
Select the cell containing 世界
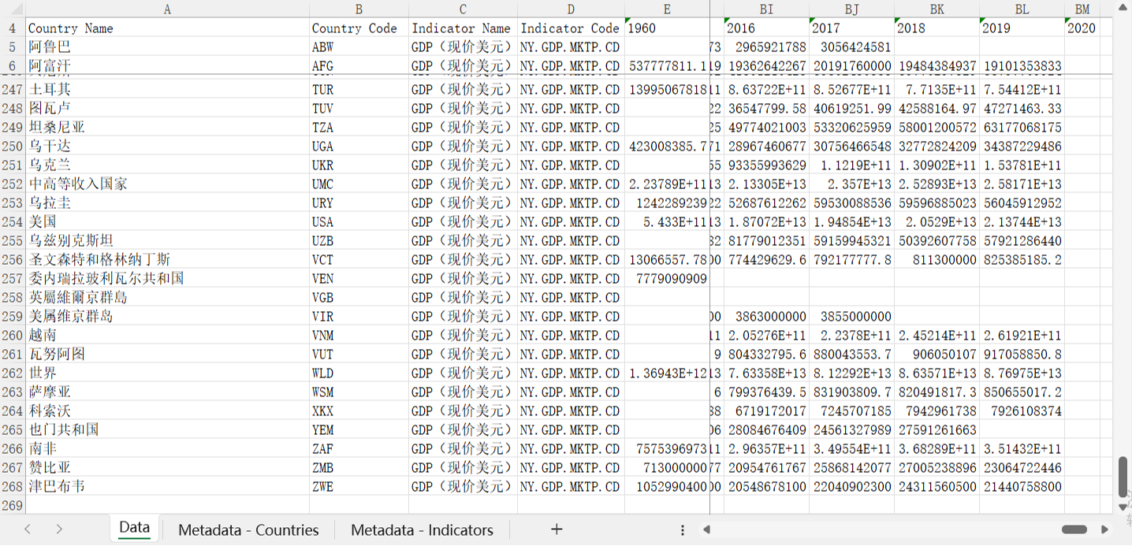[x=167, y=373]
